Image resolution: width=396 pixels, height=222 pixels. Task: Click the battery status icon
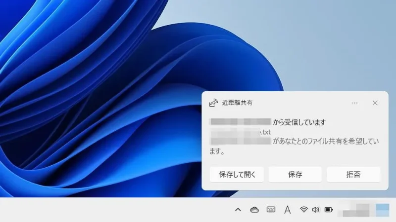point(329,210)
